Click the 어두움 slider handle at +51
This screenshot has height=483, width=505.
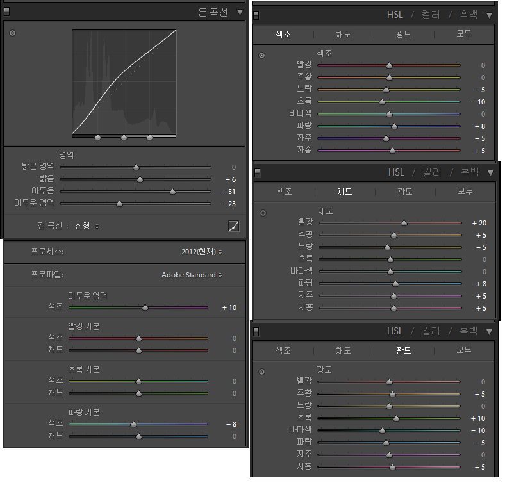(172, 192)
